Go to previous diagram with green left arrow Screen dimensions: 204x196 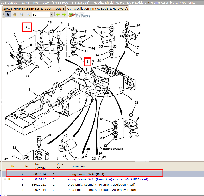pos(58,15)
